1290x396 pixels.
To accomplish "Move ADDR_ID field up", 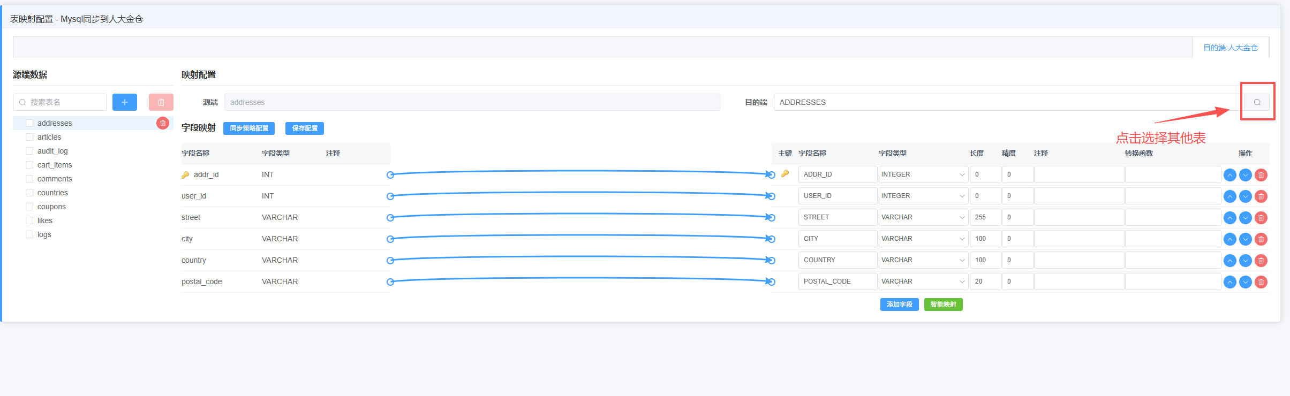I will coord(1230,175).
